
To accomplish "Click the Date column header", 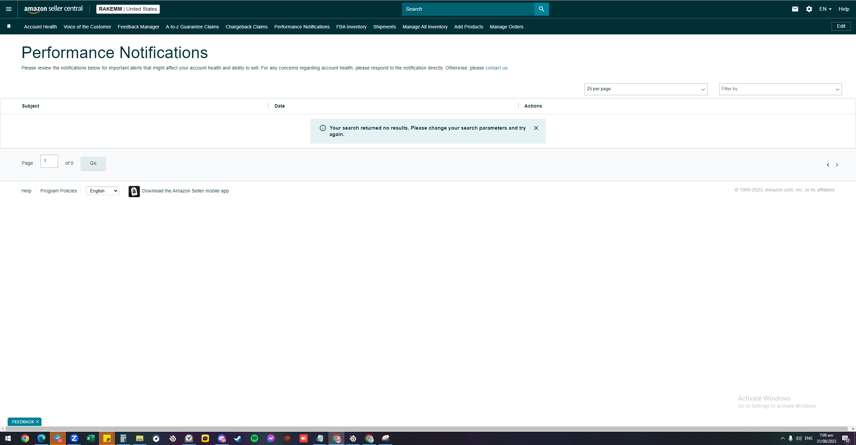I will (x=280, y=106).
